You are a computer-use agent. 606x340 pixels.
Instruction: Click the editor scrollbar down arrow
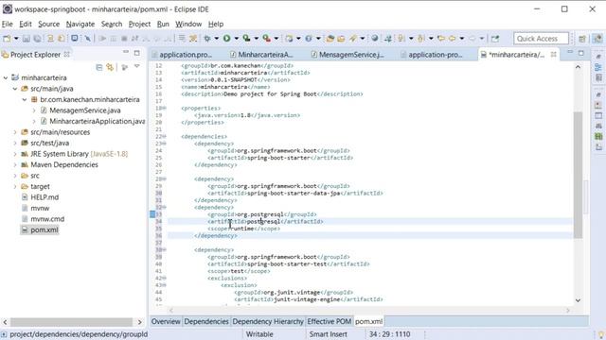[578, 300]
